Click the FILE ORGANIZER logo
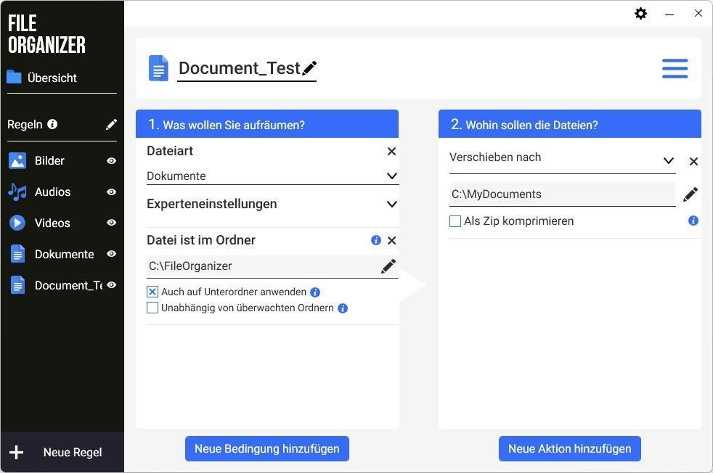 (x=46, y=34)
